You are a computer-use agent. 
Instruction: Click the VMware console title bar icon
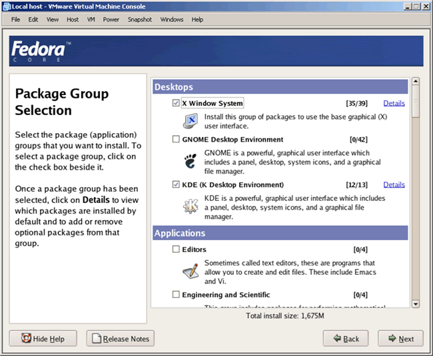coord(6,6)
